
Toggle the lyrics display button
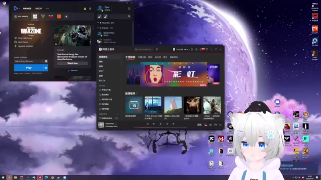(173, 124)
